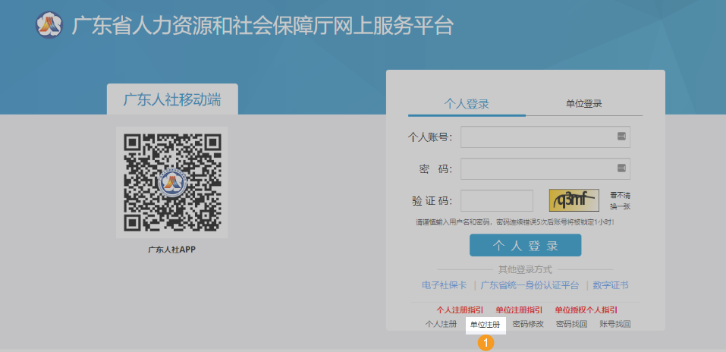Select 数字证书 login option
Viewport: 726px width, 352px height.
611,285
